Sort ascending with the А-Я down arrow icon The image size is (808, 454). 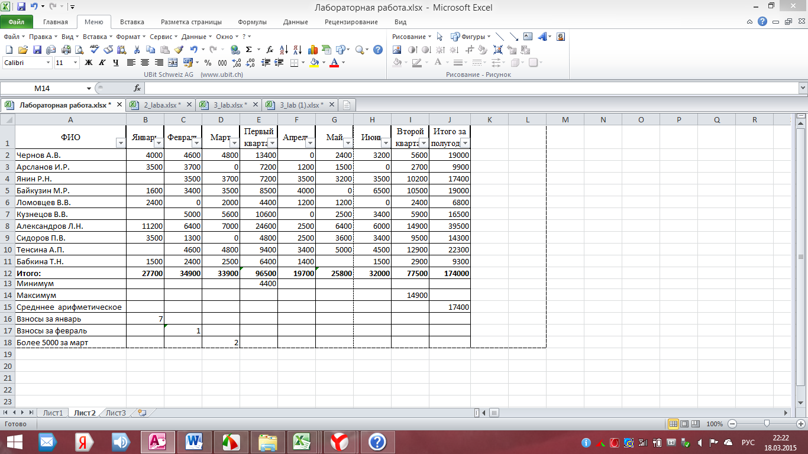[x=283, y=50]
